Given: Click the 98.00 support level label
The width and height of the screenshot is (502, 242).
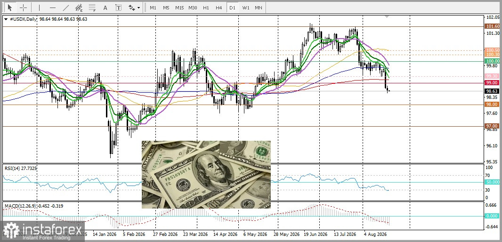Looking at the screenshot, I should [x=493, y=105].
